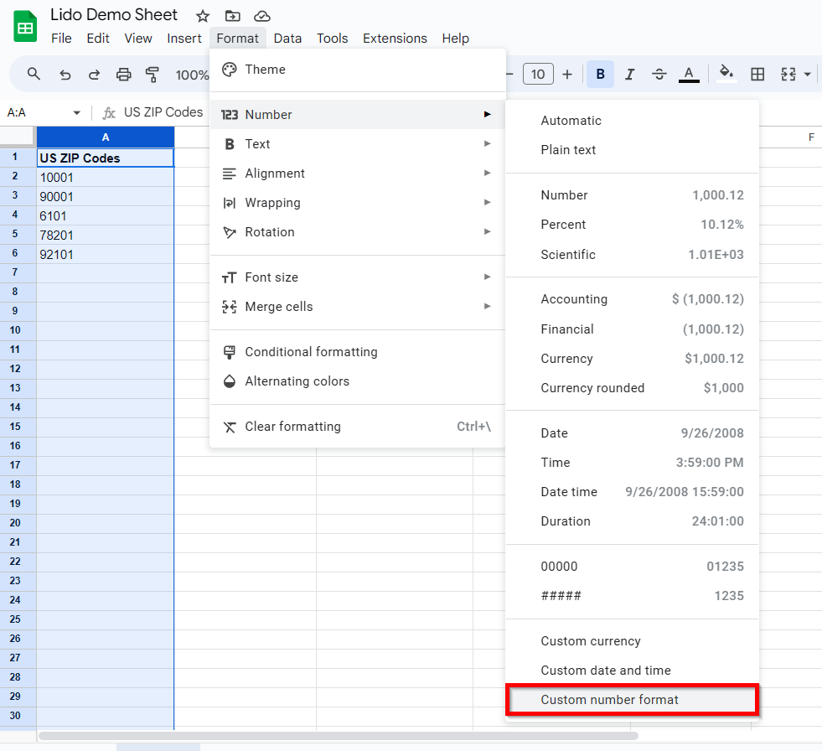Toggle off bold formatting
822x751 pixels.
tap(600, 74)
